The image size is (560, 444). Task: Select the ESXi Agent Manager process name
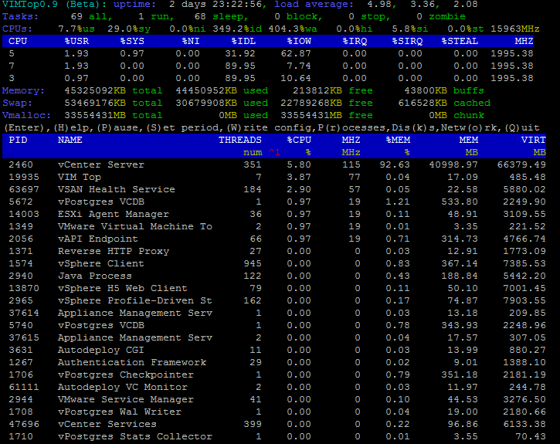point(114,214)
